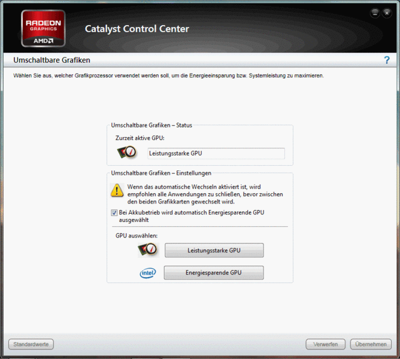400x359 pixels.
Task: Click the yellow warning triangle icon
Action: [x=117, y=191]
